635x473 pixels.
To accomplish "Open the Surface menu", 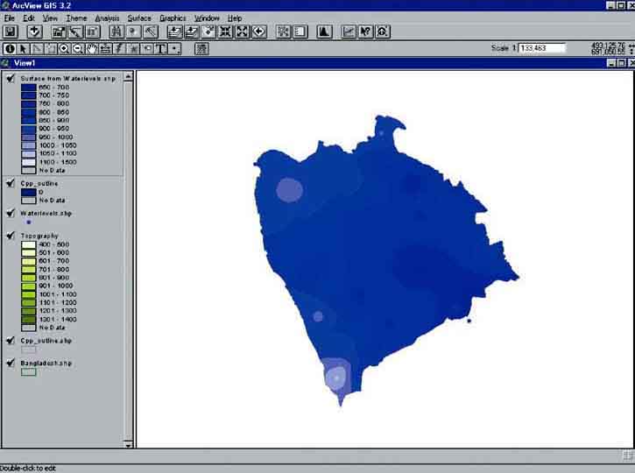I will click(138, 18).
